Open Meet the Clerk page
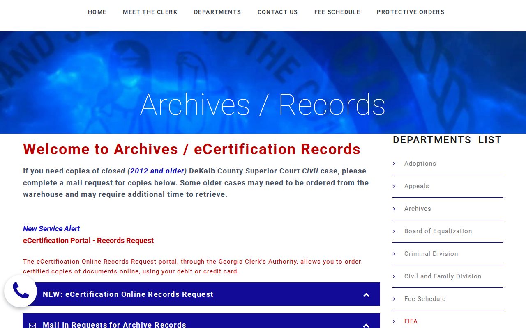This screenshot has width=526, height=328. click(150, 12)
